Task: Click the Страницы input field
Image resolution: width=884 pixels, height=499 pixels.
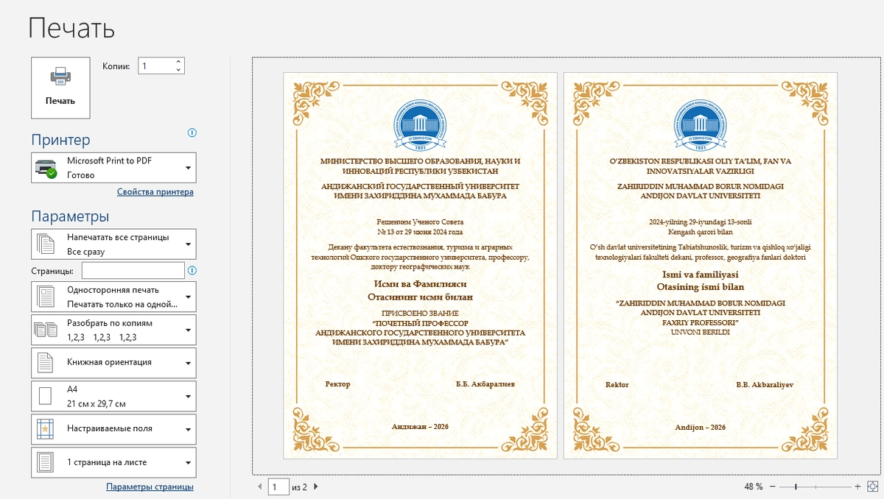Action: click(x=133, y=271)
